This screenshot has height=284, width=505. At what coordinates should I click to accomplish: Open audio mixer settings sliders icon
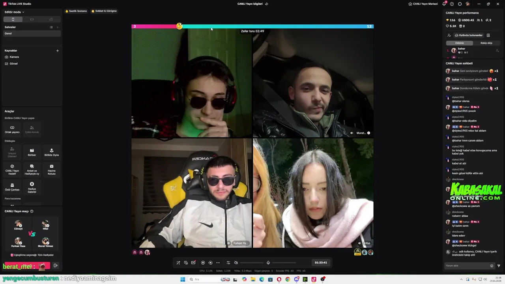(x=228, y=263)
